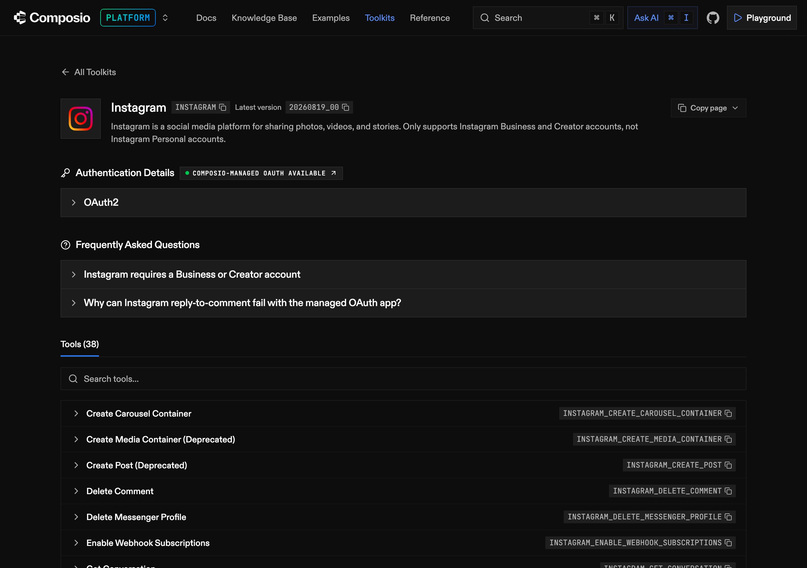The height and width of the screenshot is (568, 807).
Task: Expand the reply-to-comment OAuth FAQ
Action: click(403, 303)
